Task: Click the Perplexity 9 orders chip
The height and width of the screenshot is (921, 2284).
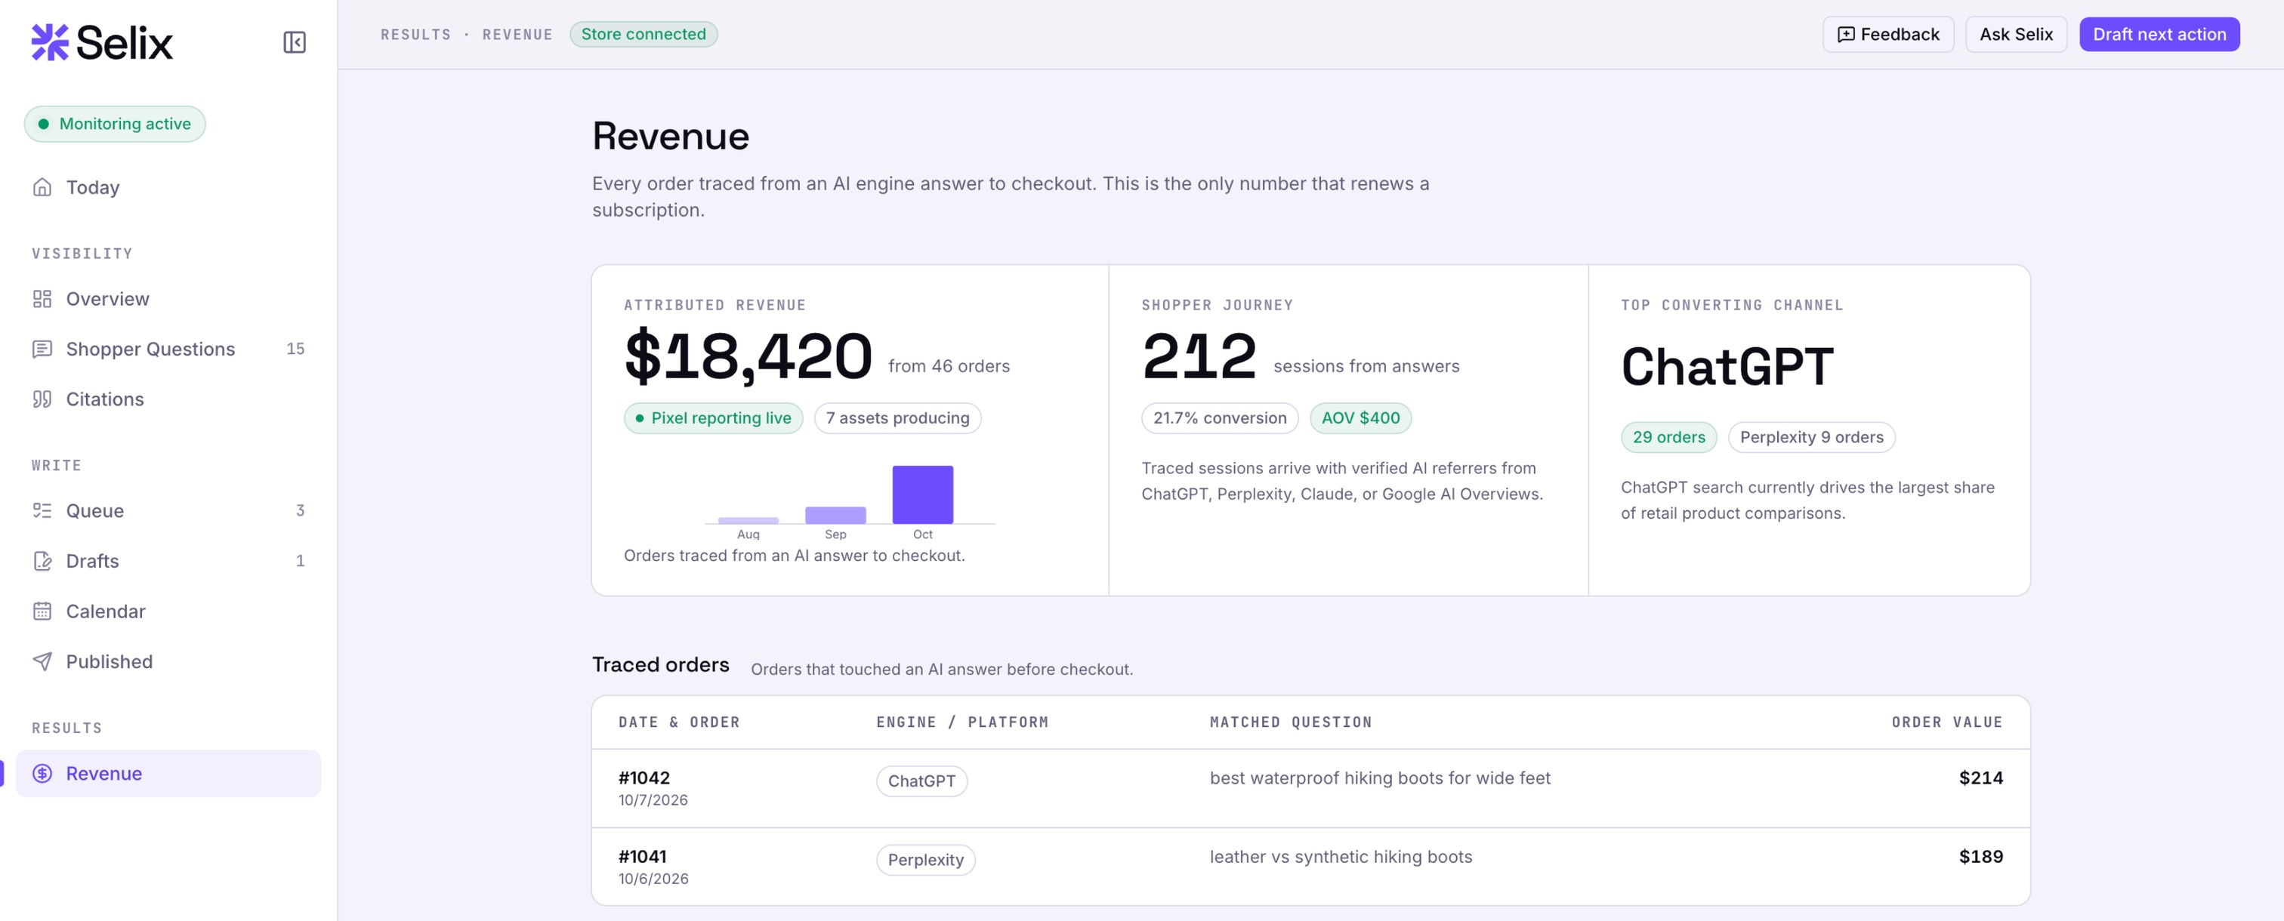Action: [1811, 437]
